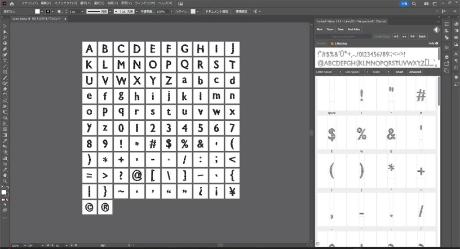Open the 効果(C) menu
460x249 pixels.
point(113,3)
